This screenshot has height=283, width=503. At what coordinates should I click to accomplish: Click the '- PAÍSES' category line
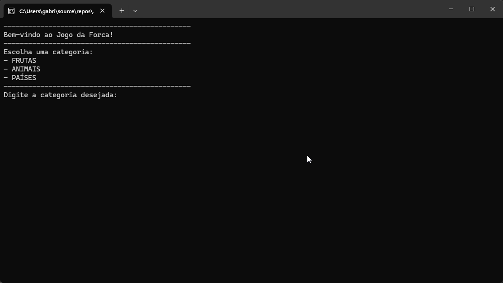pyautogui.click(x=20, y=78)
